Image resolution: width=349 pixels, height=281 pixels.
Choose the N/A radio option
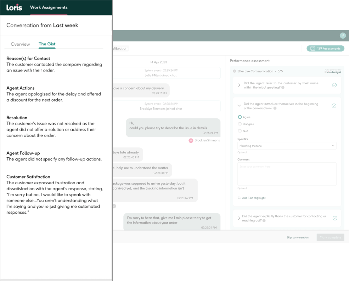(x=240, y=131)
